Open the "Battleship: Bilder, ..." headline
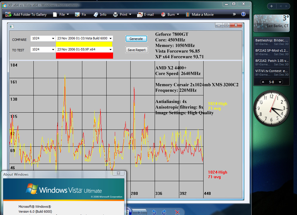Viewport: 297px width, 215px height. click(272, 42)
